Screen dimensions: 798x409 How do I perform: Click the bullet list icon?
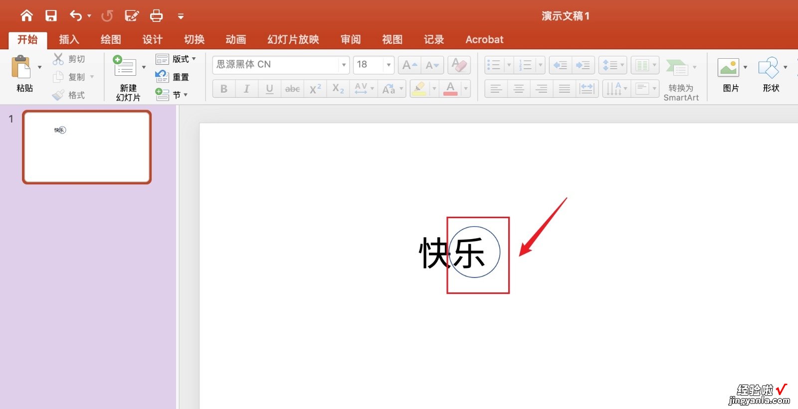(x=494, y=65)
